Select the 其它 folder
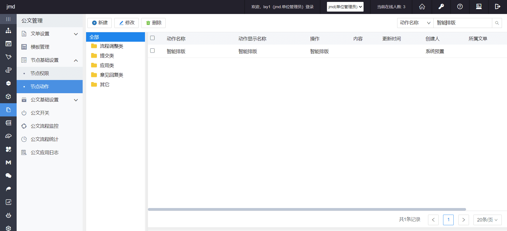This screenshot has height=231, width=507. click(x=100, y=84)
